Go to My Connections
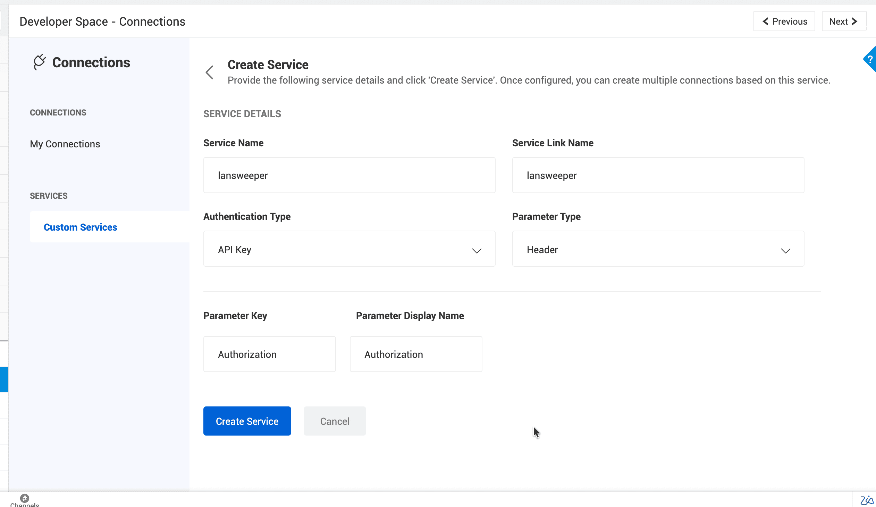The width and height of the screenshot is (876, 507). pyautogui.click(x=65, y=144)
